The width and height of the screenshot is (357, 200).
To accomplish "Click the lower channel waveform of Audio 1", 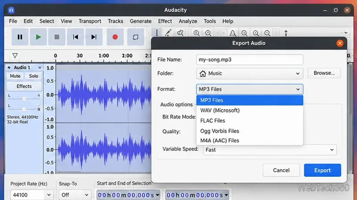I will (x=104, y=148).
